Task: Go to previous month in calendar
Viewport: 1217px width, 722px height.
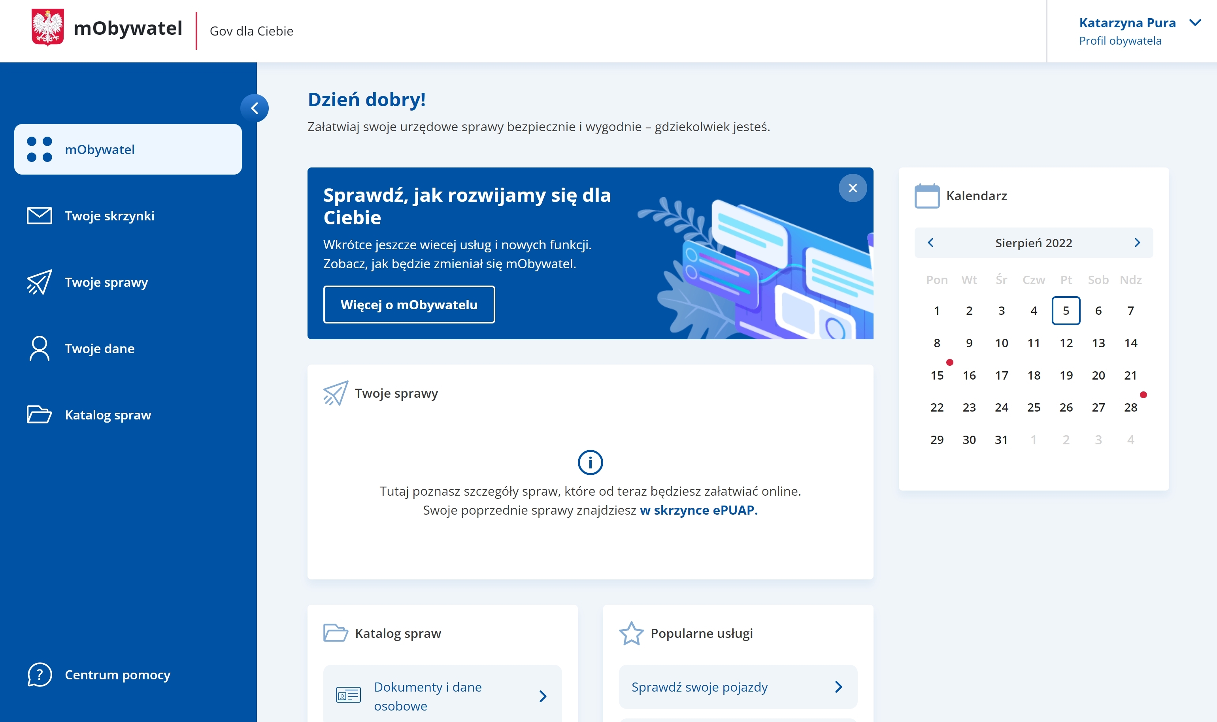Action: click(x=930, y=242)
